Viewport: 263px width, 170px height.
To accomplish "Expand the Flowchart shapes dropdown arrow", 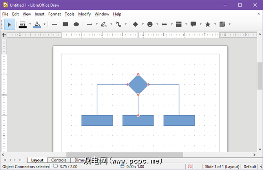I will point(186,24).
